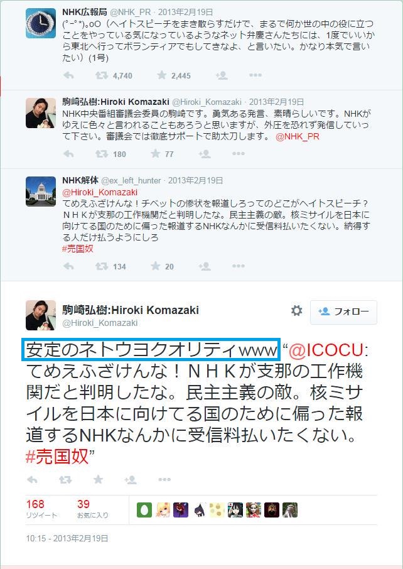Favorite the main expanded tweet
This screenshot has width=403, height=569.
pos(98,480)
